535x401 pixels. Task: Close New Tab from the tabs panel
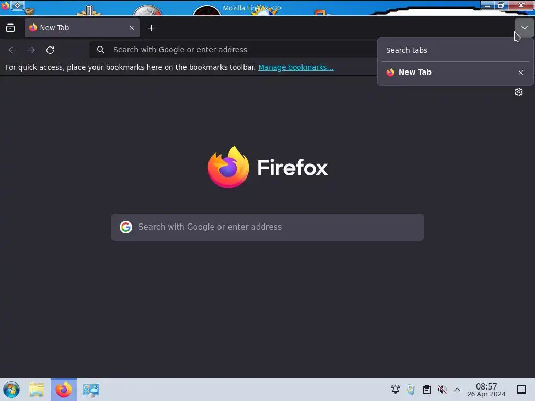point(521,72)
